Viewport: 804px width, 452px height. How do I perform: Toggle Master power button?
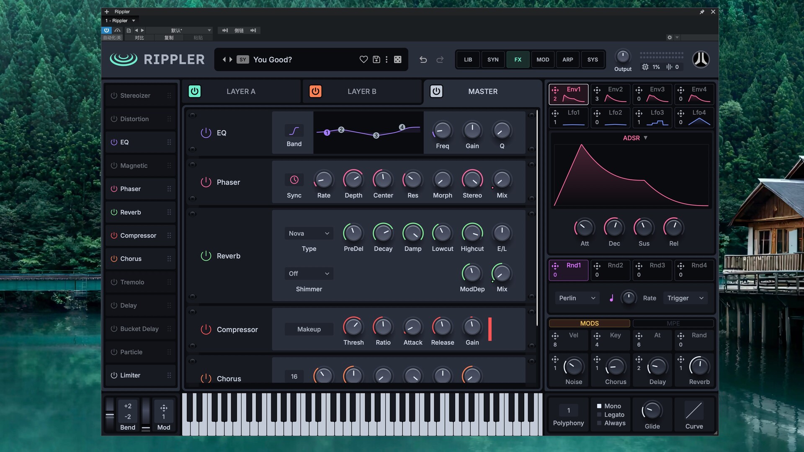436,91
